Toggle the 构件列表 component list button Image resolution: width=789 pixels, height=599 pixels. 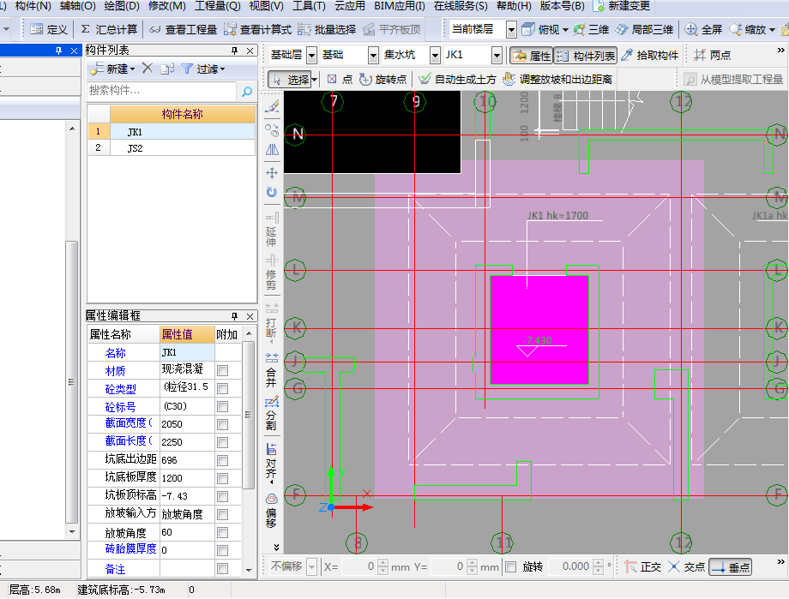586,56
